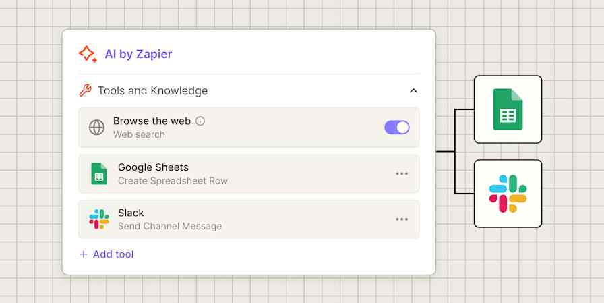Screen dimensions: 604x303
Task: Click the Google Sheets icon in the tools list
Action: click(x=99, y=173)
